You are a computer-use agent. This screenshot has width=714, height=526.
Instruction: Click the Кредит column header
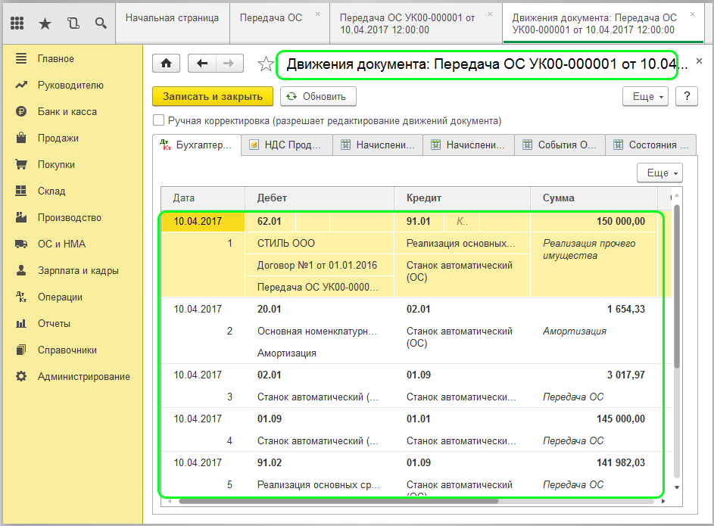click(x=462, y=198)
